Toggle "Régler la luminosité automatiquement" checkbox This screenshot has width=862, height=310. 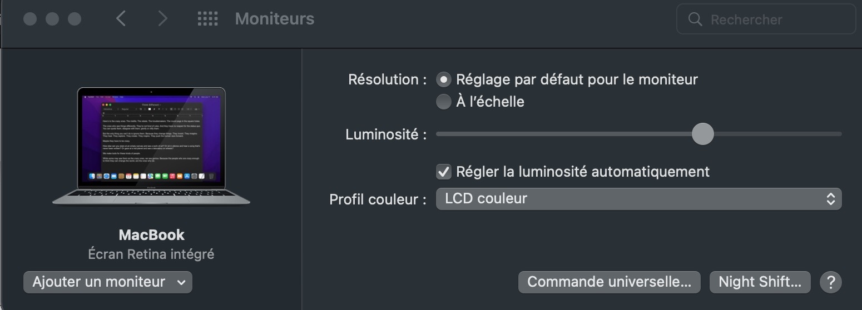pyautogui.click(x=443, y=172)
